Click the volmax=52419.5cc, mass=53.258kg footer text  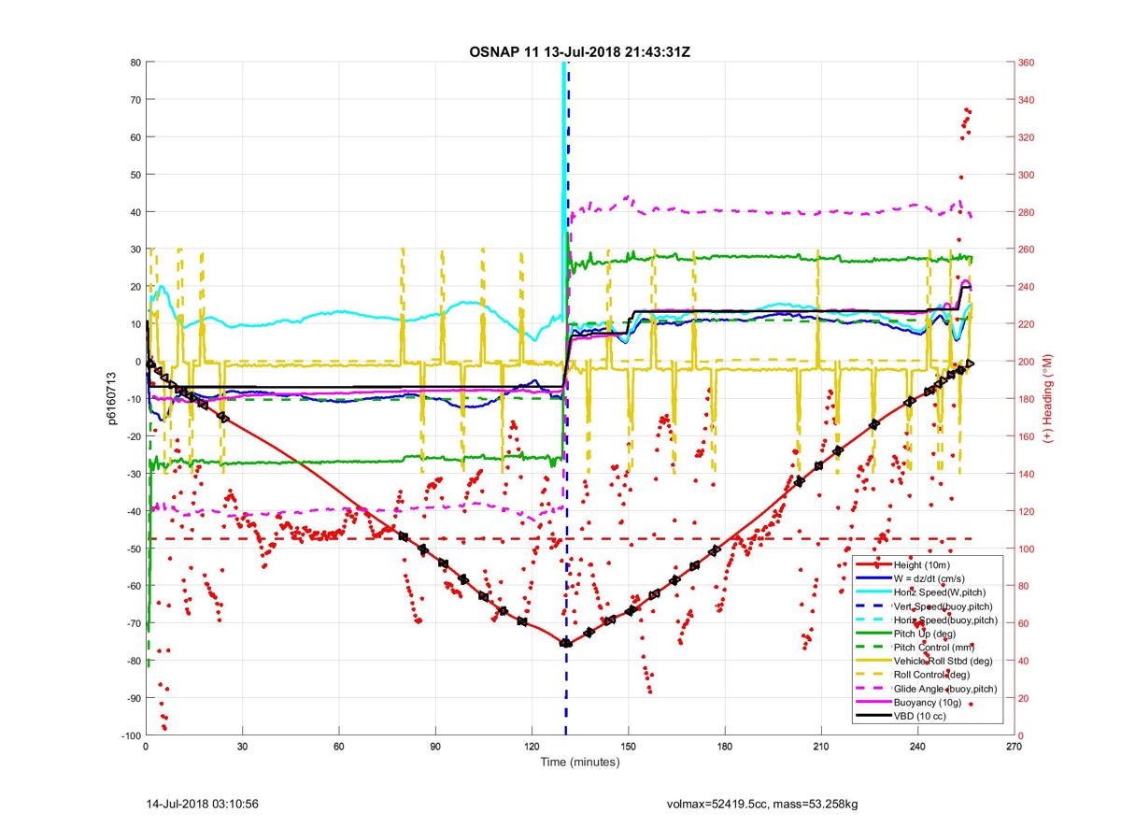762,803
